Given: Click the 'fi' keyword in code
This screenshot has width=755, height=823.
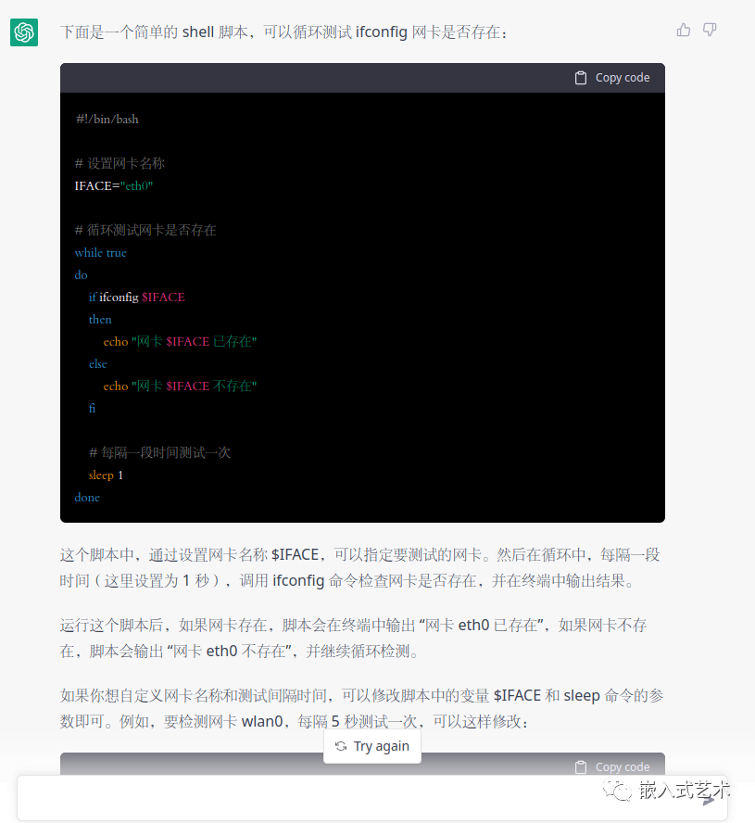Looking at the screenshot, I should point(93,409).
